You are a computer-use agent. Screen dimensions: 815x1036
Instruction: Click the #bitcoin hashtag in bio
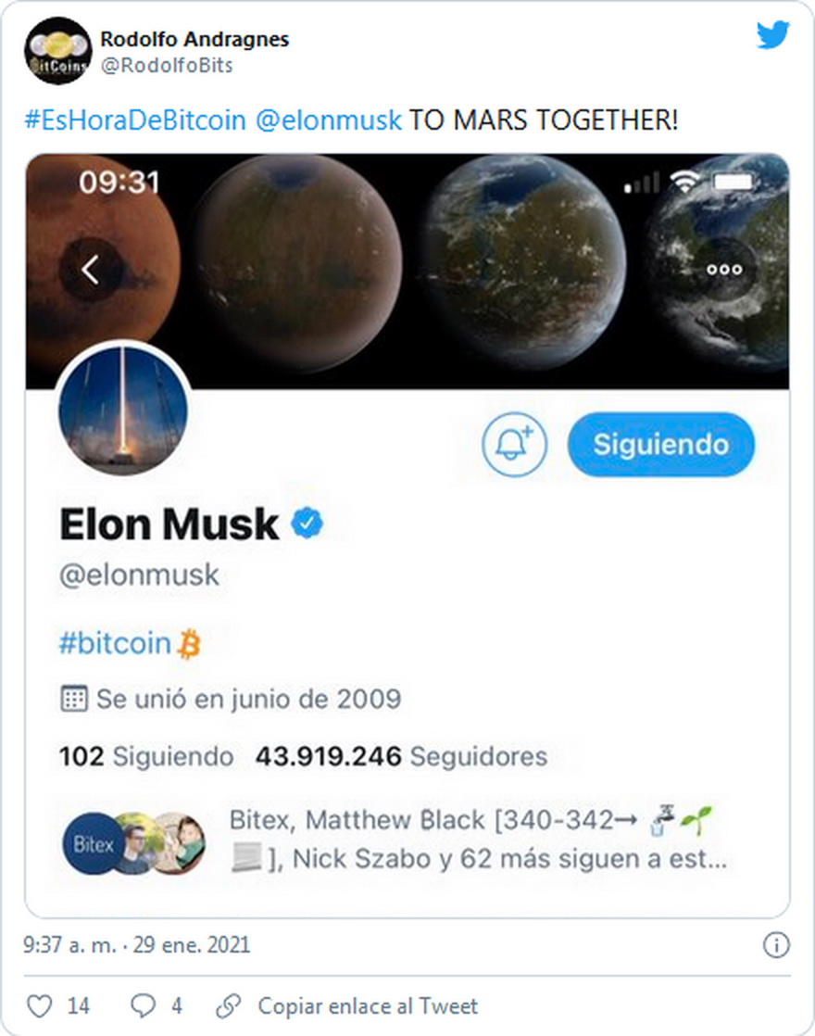pyautogui.click(x=115, y=643)
